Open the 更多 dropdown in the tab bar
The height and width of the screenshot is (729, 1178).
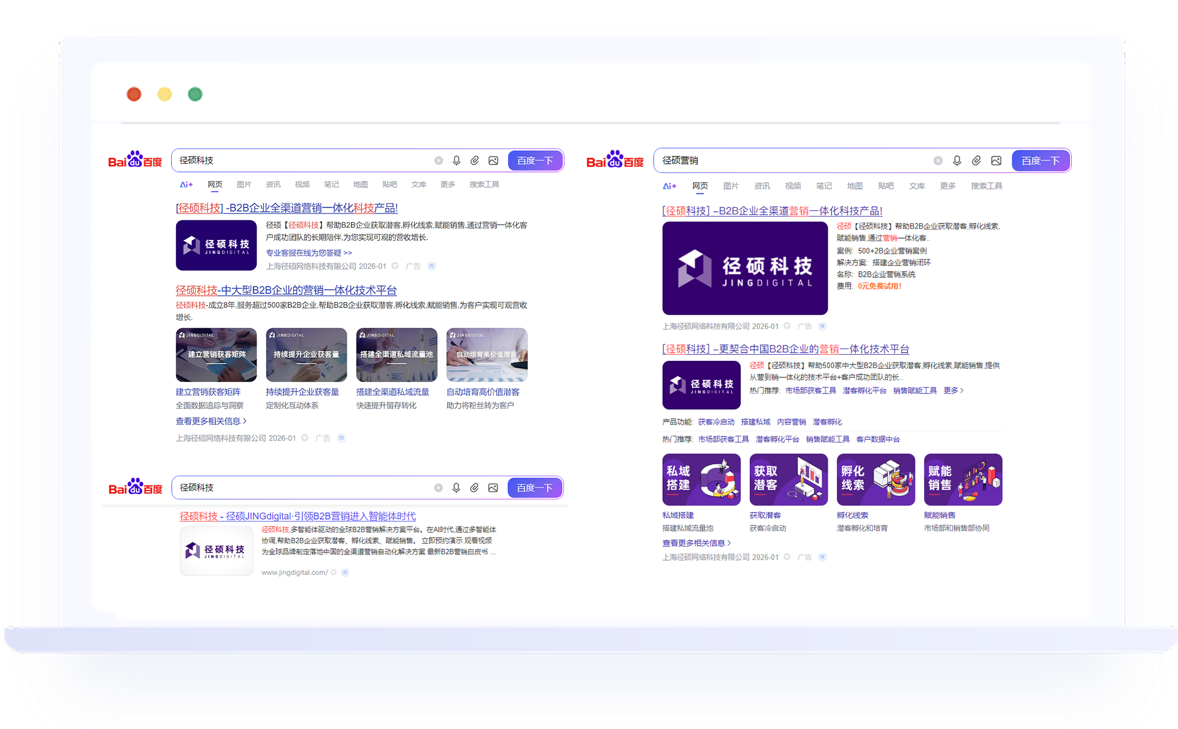click(x=447, y=184)
